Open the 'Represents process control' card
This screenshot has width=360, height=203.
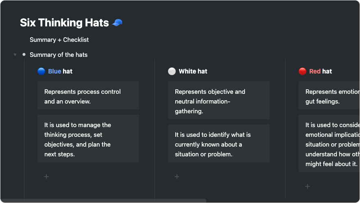point(88,95)
